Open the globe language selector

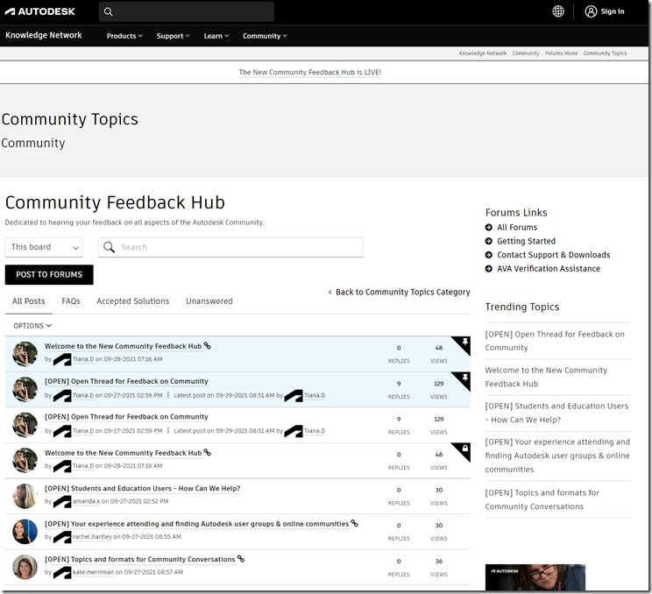point(558,11)
